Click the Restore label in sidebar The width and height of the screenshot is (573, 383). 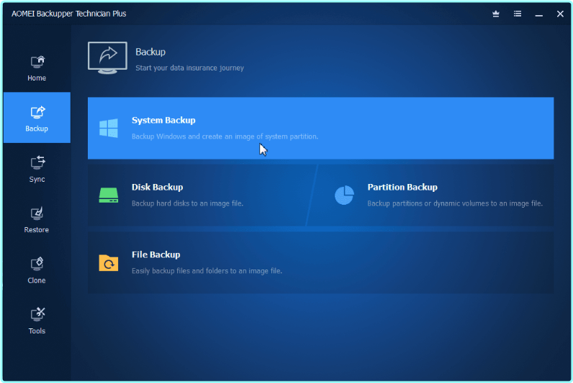tap(37, 230)
